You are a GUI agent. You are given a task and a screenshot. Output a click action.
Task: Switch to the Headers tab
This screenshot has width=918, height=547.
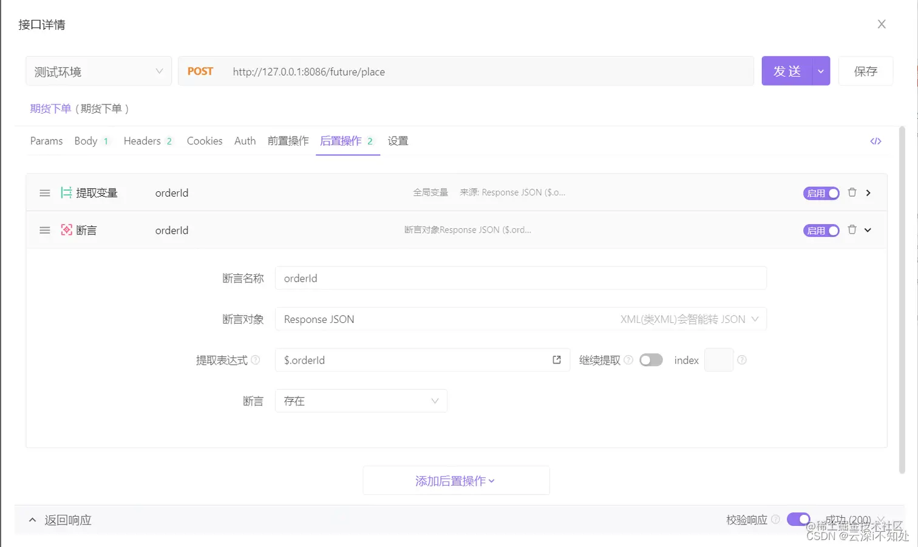(x=148, y=141)
